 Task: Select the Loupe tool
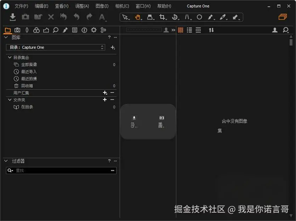point(150,17)
